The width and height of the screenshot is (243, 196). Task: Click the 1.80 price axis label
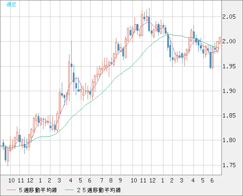229,140
